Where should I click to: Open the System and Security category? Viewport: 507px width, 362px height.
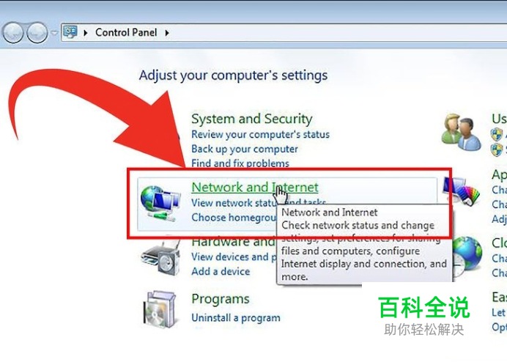point(251,119)
